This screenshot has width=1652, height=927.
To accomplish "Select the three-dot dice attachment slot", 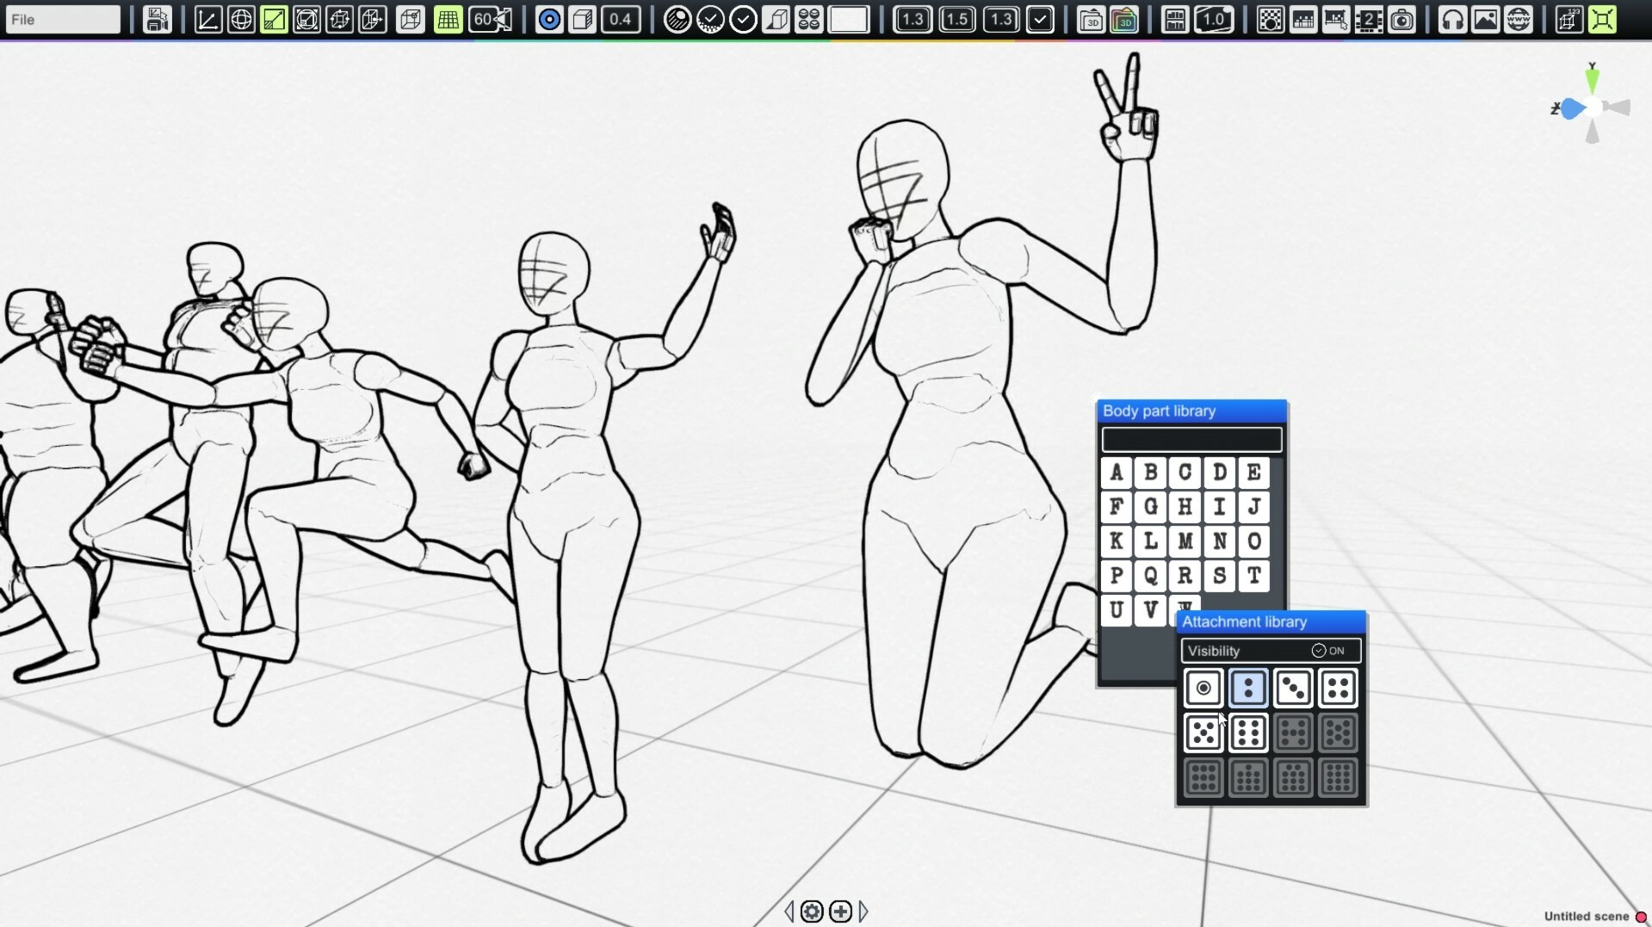I will (x=1293, y=688).
